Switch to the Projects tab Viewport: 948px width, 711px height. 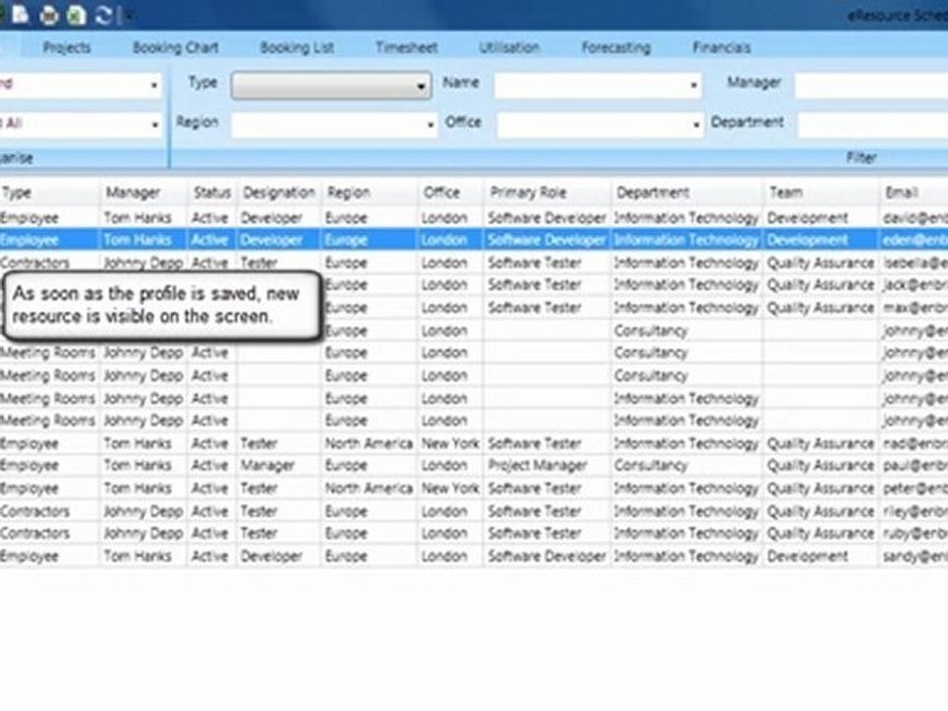point(67,47)
